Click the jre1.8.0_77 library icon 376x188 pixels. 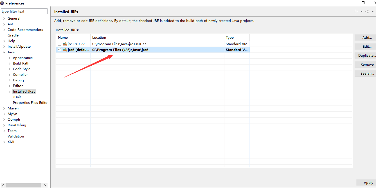click(x=65, y=44)
